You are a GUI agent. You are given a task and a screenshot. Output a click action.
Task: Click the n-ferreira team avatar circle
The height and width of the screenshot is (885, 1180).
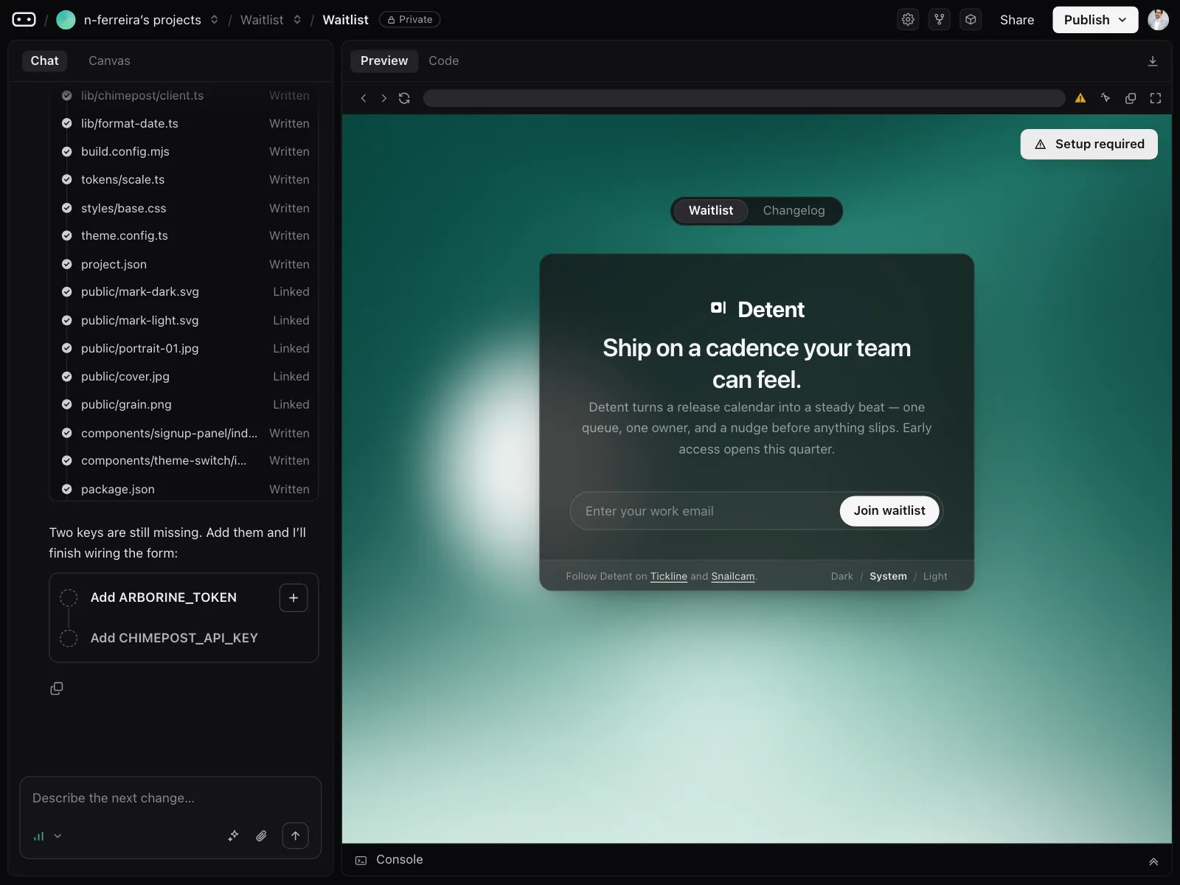tap(66, 20)
